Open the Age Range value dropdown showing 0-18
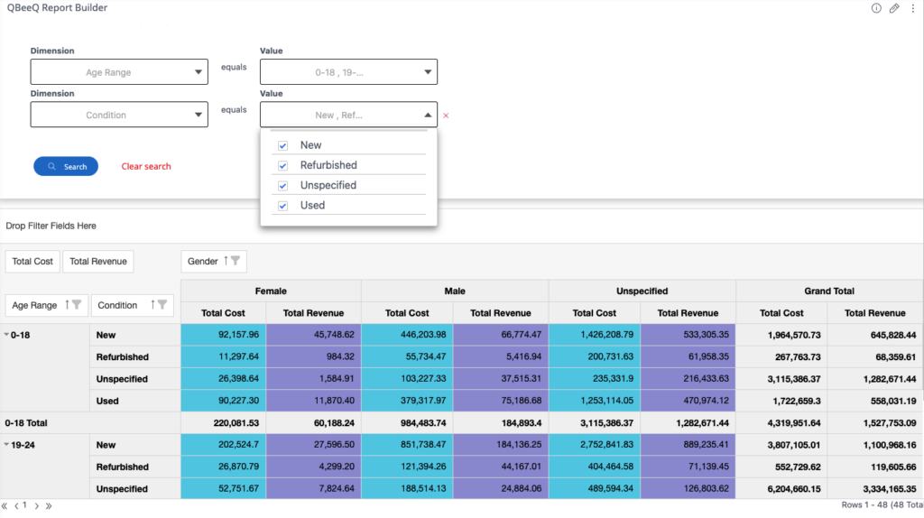Image resolution: width=924 pixels, height=518 pixels. pyautogui.click(x=348, y=72)
